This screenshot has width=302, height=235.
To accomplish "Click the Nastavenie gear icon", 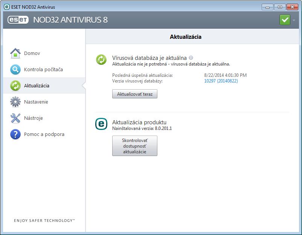I will [15, 102].
